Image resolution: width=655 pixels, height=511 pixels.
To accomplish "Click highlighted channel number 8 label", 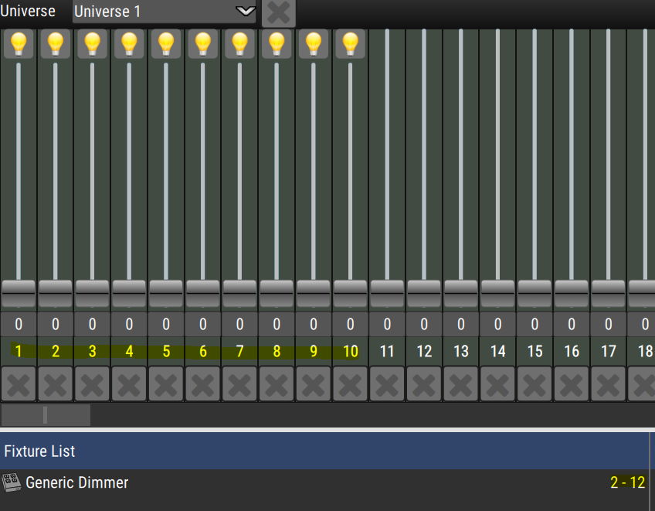I will pos(277,351).
